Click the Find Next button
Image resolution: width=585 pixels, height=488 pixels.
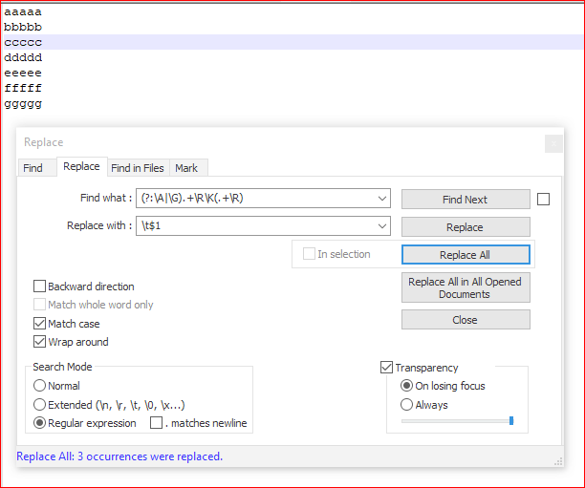[466, 200]
